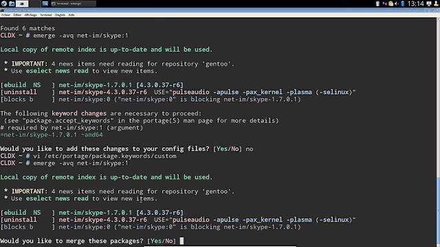Click the 13:14 clock in the panel
The width and height of the screenshot is (440, 247).
point(415,3)
